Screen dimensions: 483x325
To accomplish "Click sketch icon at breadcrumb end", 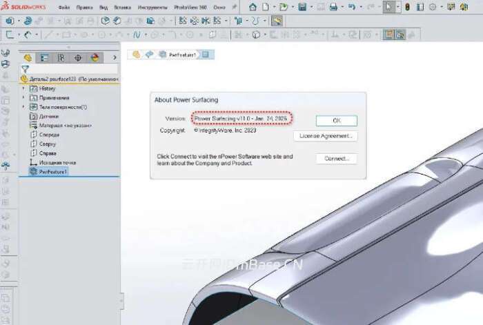I will 206,55.
